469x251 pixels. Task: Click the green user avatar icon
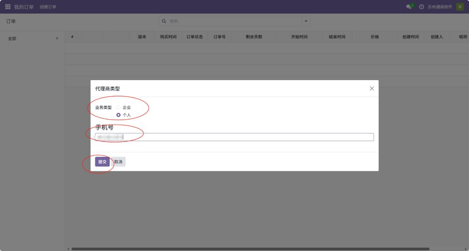pos(459,7)
